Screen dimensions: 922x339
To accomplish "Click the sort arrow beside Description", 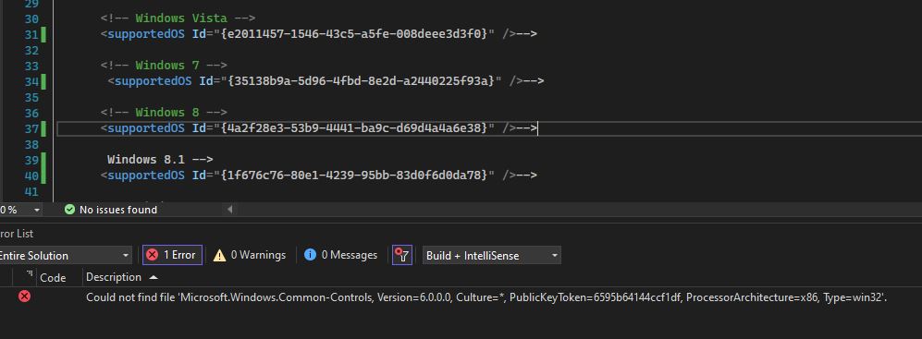I will click(154, 277).
